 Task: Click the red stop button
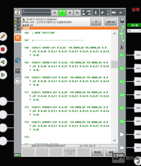[x=3, y=49]
